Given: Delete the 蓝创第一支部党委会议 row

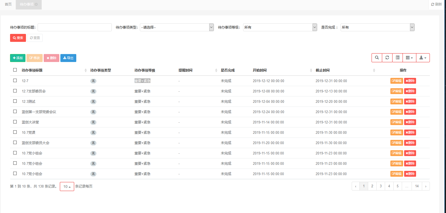Looking at the screenshot, I should click(x=410, y=112).
